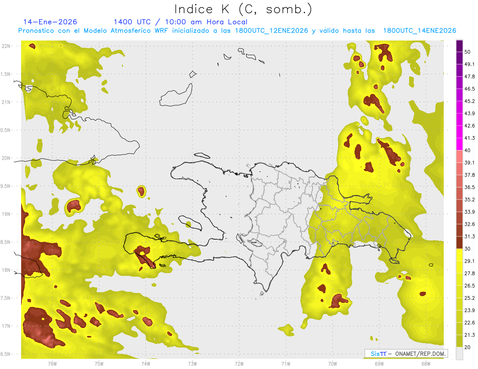
Task: Click the 71W longitude label
Action: coord(286,363)
